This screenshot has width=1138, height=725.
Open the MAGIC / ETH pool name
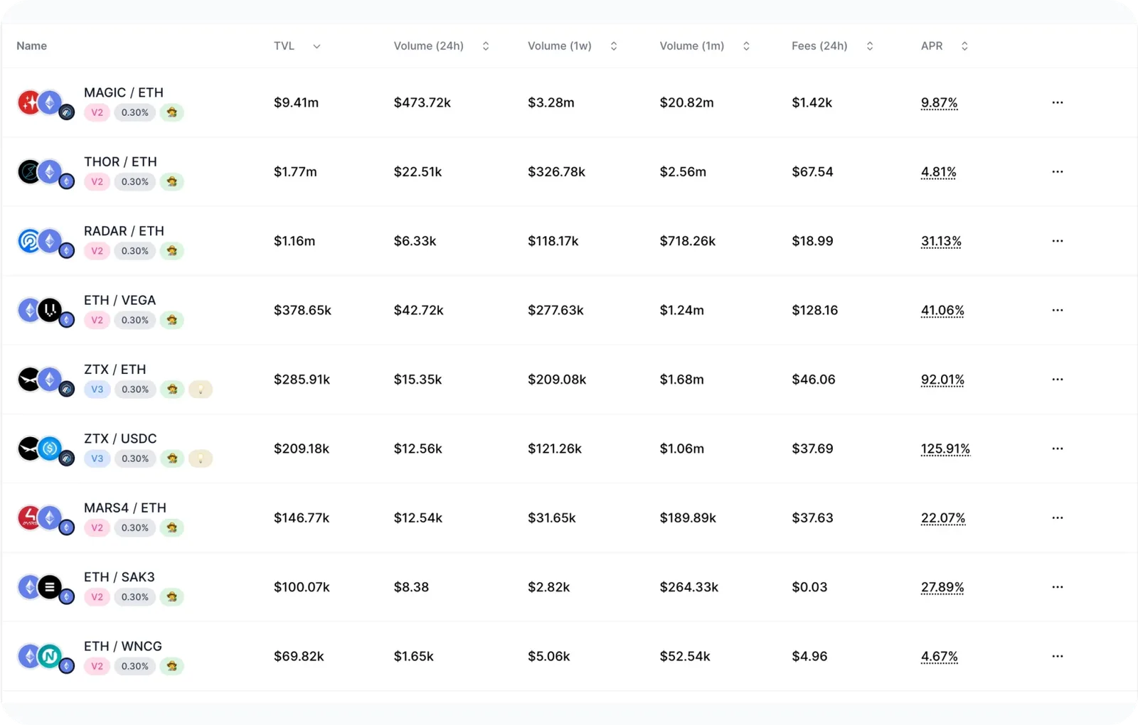click(x=124, y=92)
